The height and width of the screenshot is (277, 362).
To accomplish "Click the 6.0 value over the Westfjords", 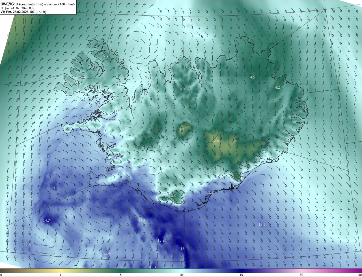I will [x=106, y=56].
